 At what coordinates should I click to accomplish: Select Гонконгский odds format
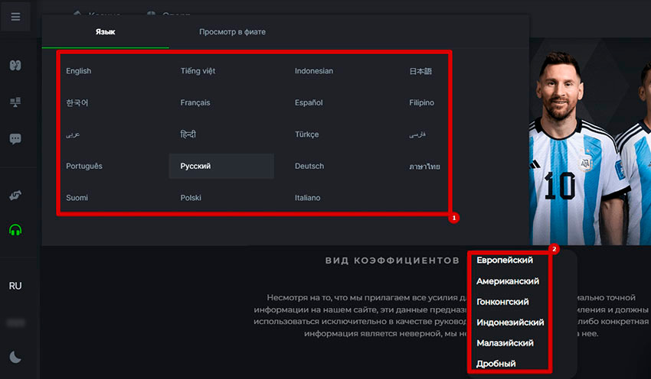tap(502, 302)
